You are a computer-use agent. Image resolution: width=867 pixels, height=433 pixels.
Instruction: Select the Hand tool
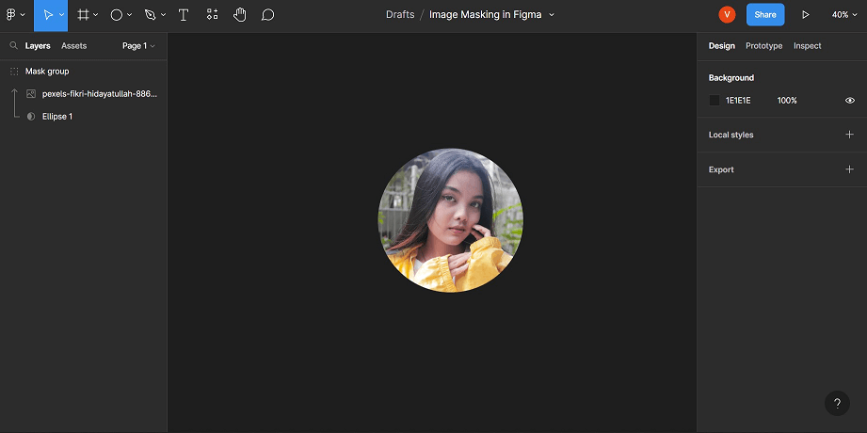[239, 15]
